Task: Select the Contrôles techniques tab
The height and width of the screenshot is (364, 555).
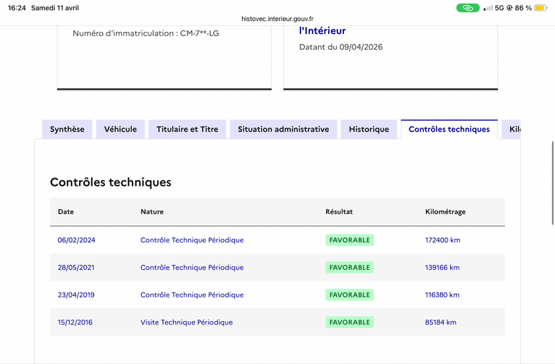Action: [x=449, y=130]
